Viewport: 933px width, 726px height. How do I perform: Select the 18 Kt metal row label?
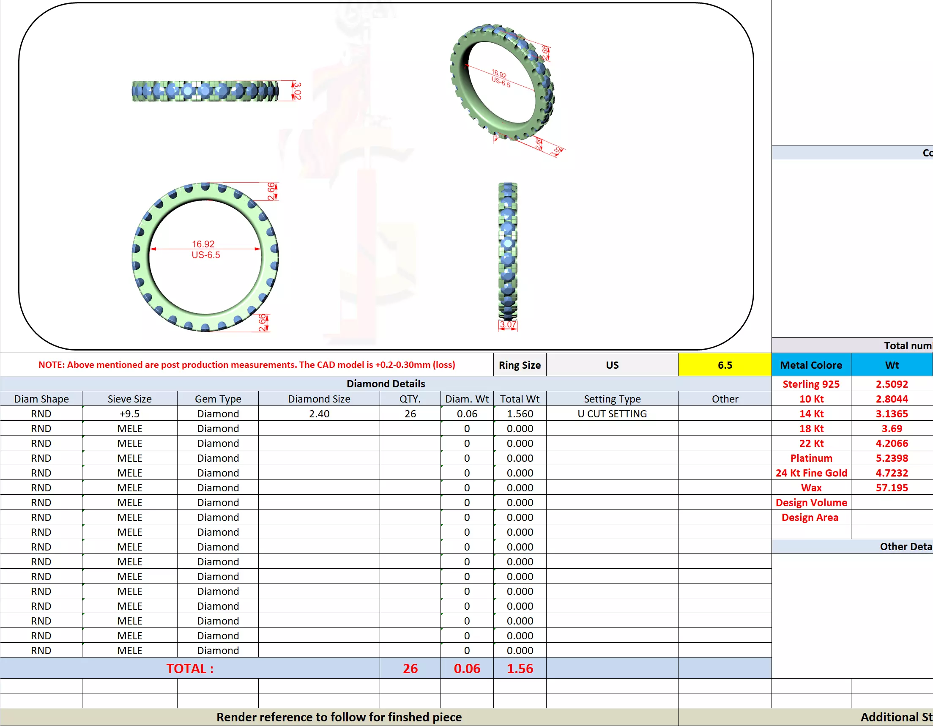click(811, 429)
